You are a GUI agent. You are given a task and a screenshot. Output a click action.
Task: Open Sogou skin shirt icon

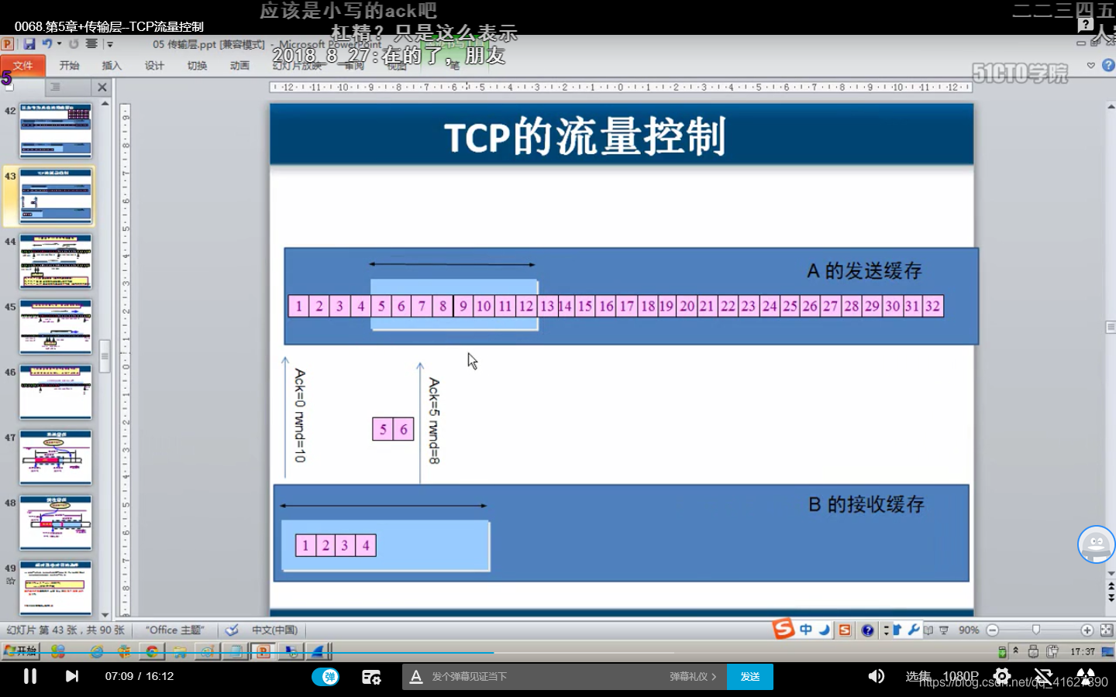(897, 630)
